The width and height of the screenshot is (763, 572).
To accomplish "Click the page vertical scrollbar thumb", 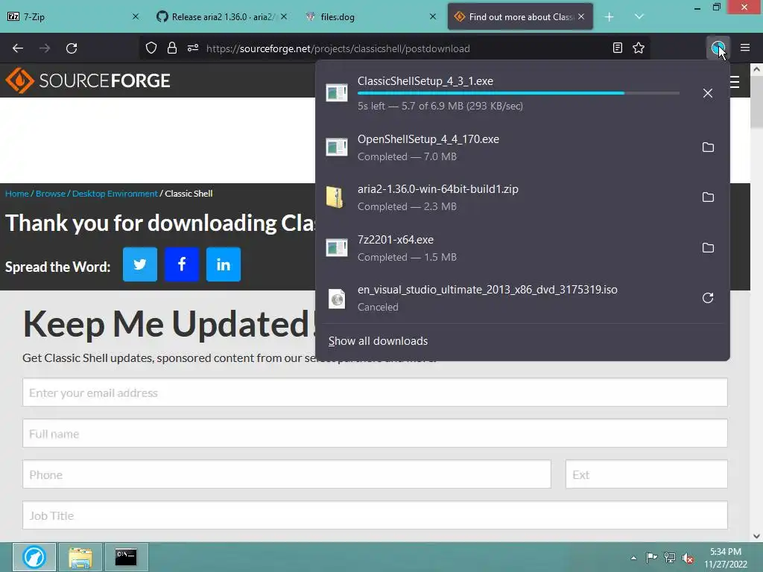I will [756, 102].
